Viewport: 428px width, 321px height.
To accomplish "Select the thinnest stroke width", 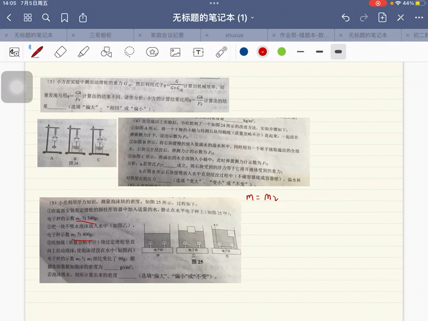I will click(x=301, y=52).
